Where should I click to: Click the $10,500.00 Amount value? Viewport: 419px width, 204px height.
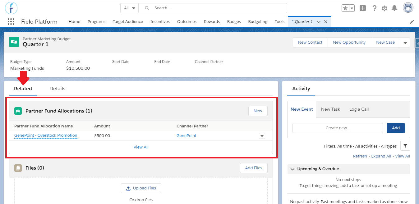(x=78, y=68)
